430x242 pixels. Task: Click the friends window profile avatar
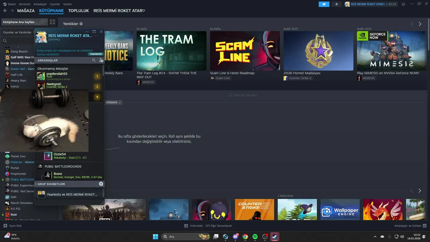[41, 37]
